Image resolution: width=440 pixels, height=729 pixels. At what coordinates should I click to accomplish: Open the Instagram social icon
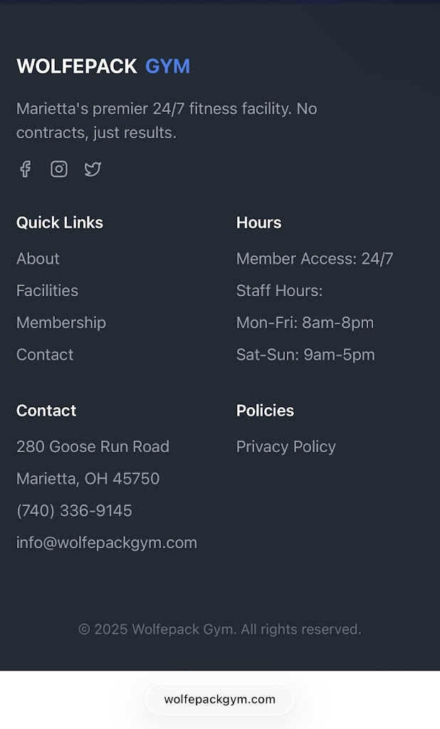[x=59, y=169]
